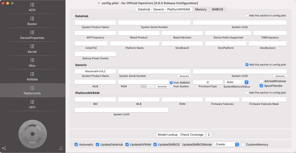Enable PlatformNVRAM Add this section checkbox
Viewport: 296px width, 153px height.
pyautogui.click(x=247, y=93)
